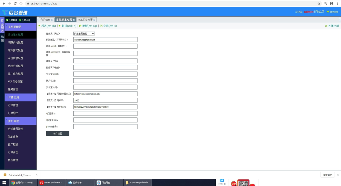This screenshot has height=186, width=341.
Task: Click the browser forward arrow
Action: 9,3
